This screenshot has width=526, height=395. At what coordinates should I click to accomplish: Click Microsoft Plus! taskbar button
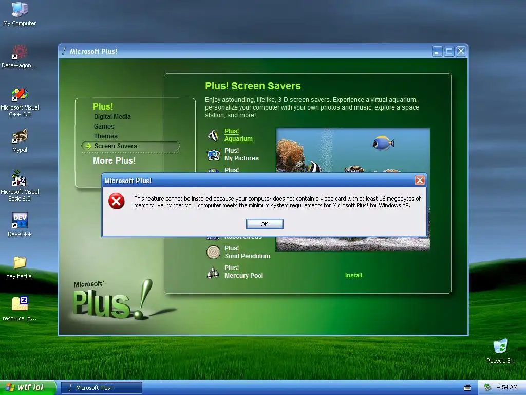[102, 388]
